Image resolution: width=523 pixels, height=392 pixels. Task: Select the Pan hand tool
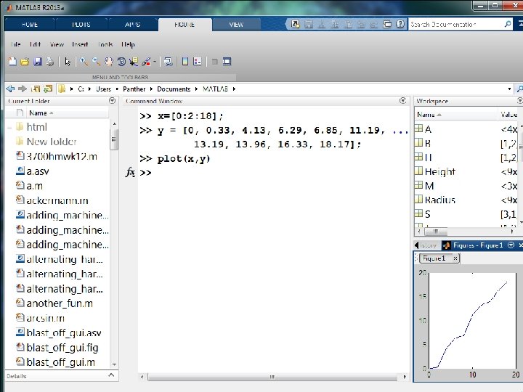coord(109,62)
